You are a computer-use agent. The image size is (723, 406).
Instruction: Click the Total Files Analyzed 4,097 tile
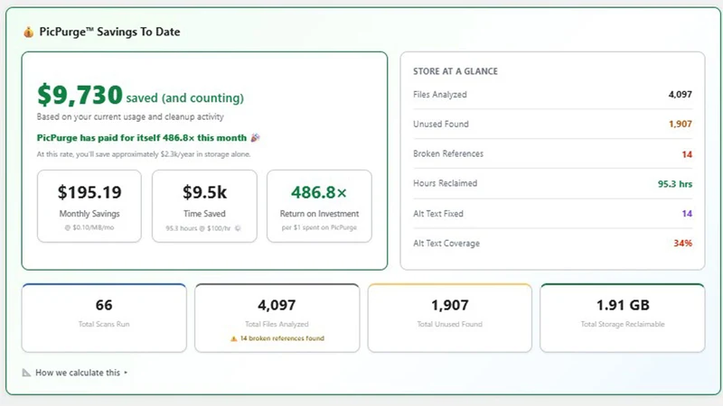[277, 318]
